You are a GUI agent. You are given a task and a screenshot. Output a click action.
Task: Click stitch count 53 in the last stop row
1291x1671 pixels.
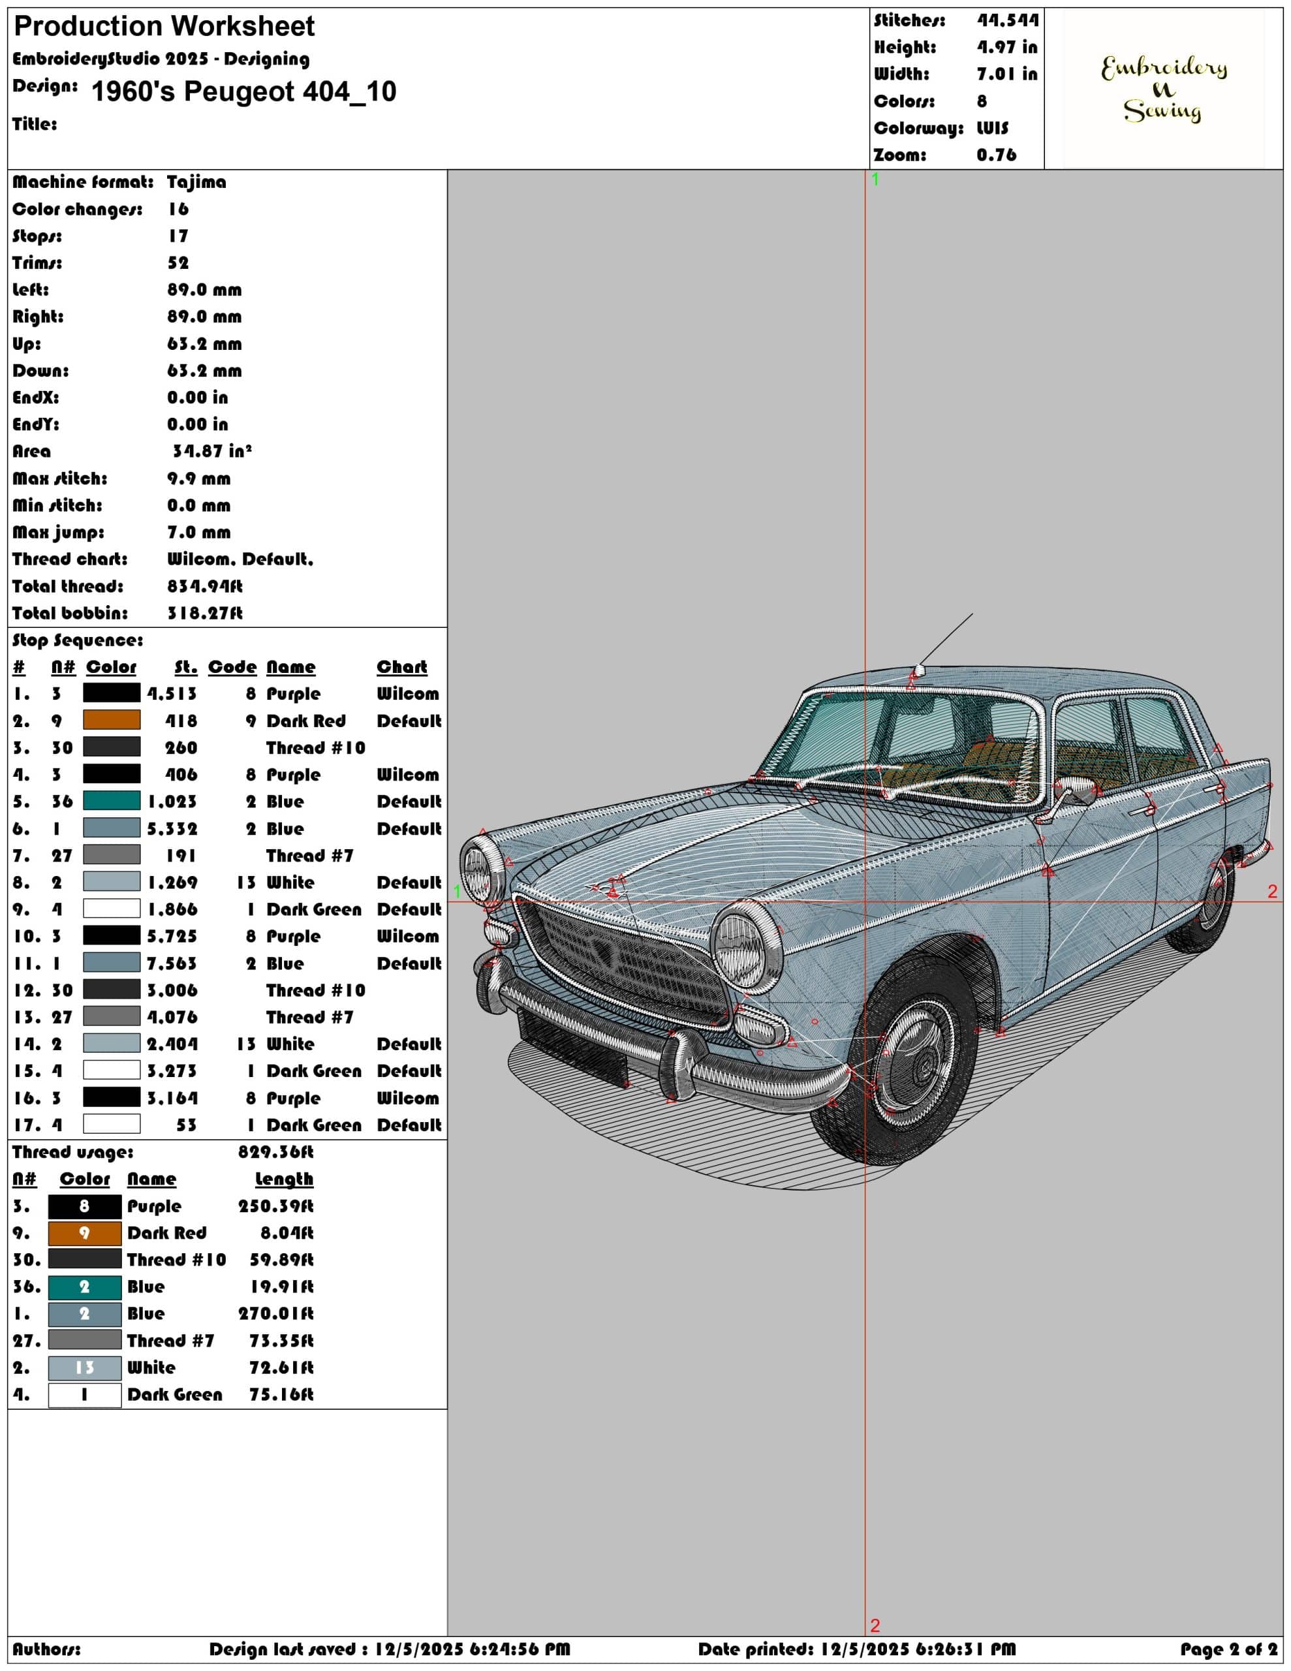[186, 1125]
